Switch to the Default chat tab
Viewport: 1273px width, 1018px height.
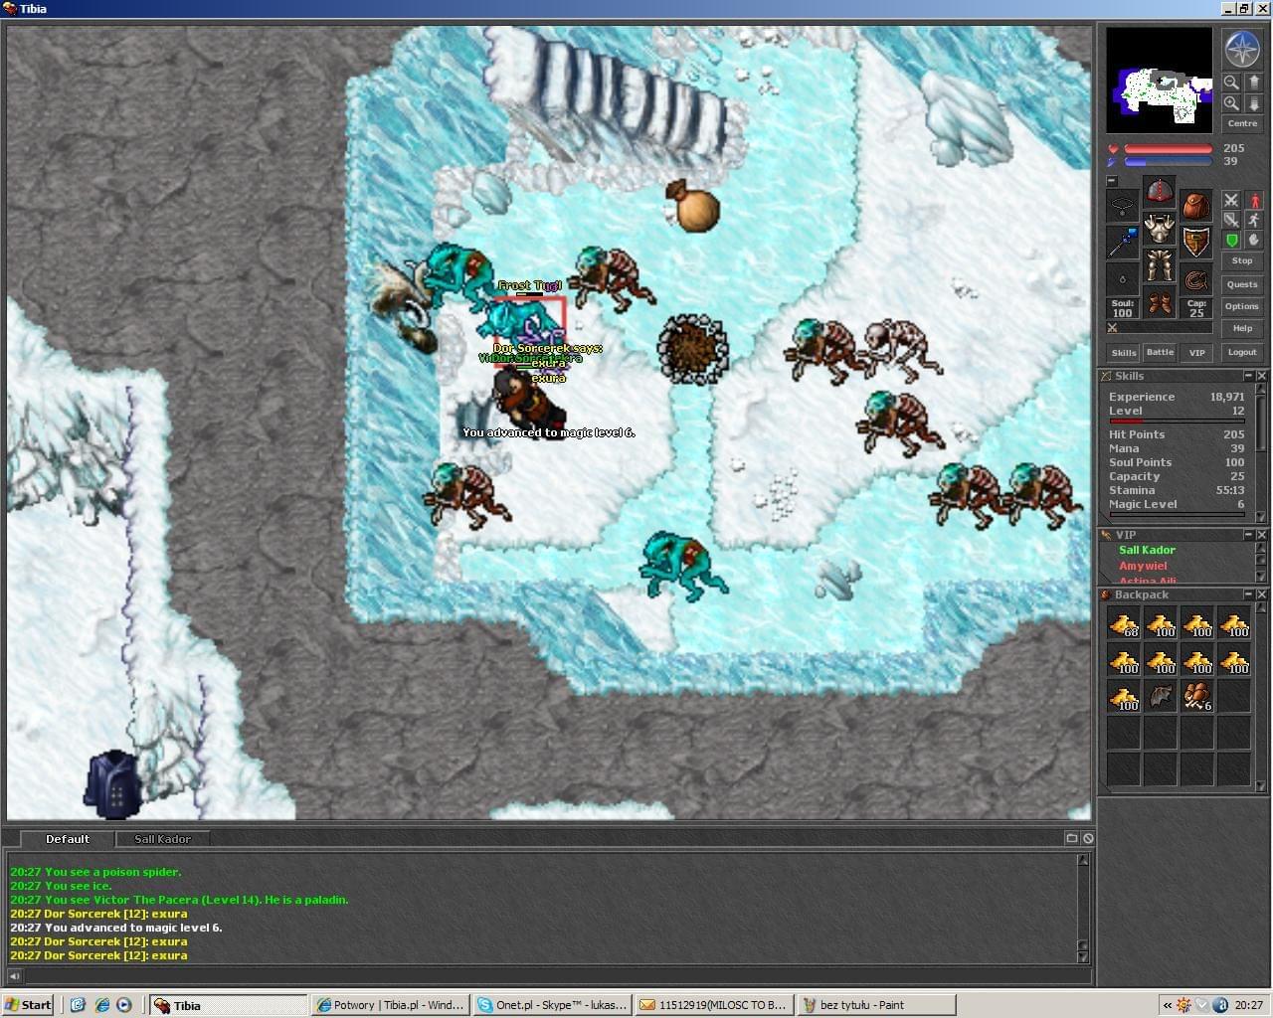point(68,839)
